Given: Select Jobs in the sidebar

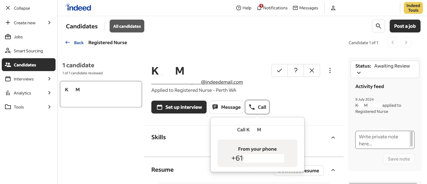Looking at the screenshot, I should [18, 37].
